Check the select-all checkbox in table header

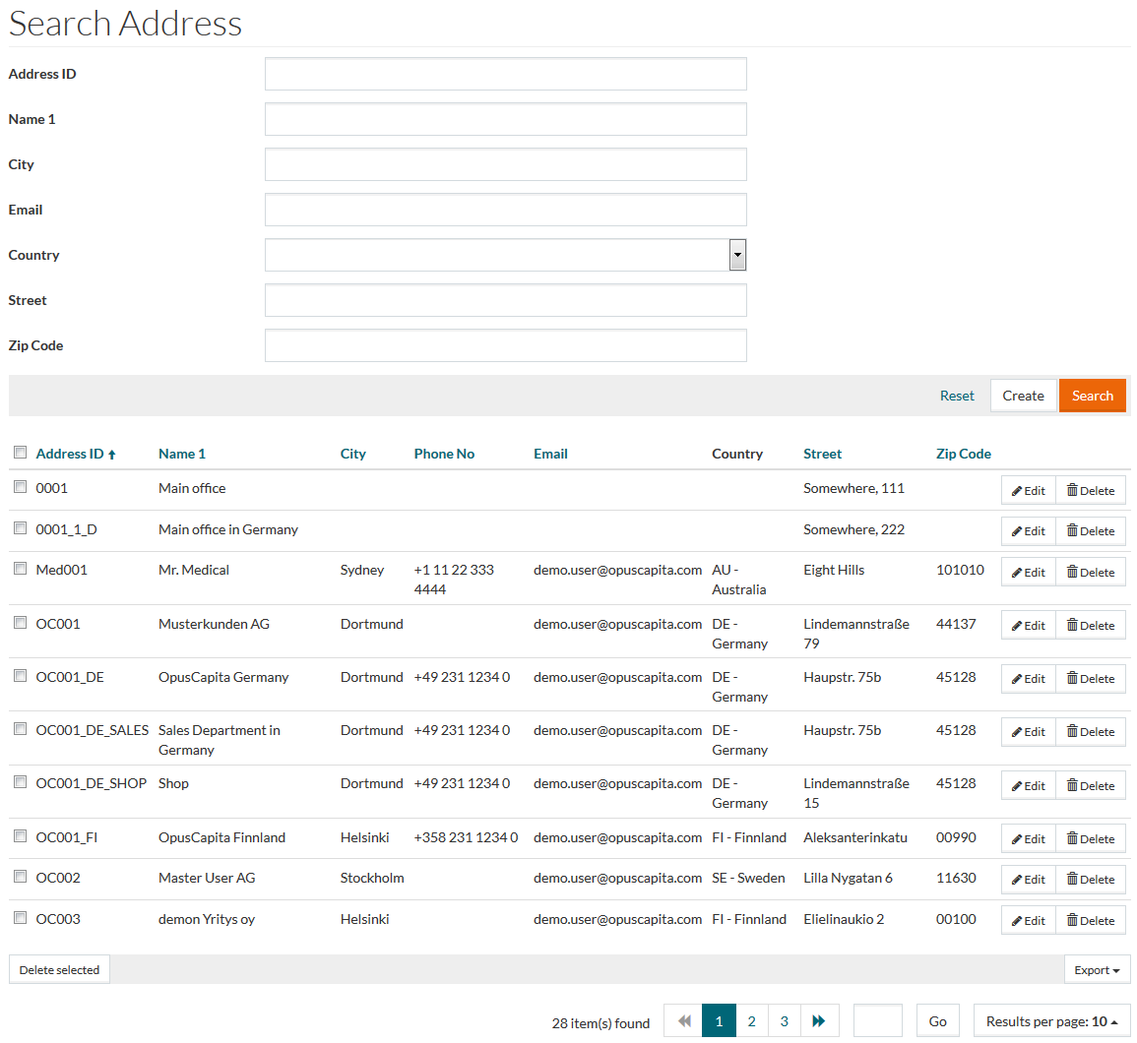click(20, 453)
